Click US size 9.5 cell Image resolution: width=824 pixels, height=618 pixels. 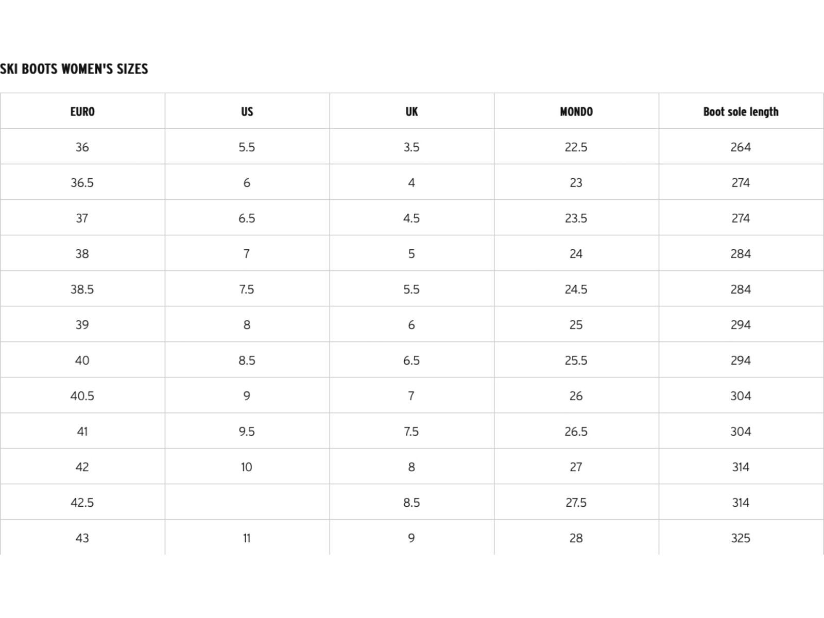tap(247, 431)
